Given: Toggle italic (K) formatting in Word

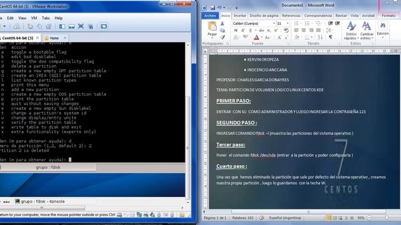Looking at the screenshot, I should point(242,31).
